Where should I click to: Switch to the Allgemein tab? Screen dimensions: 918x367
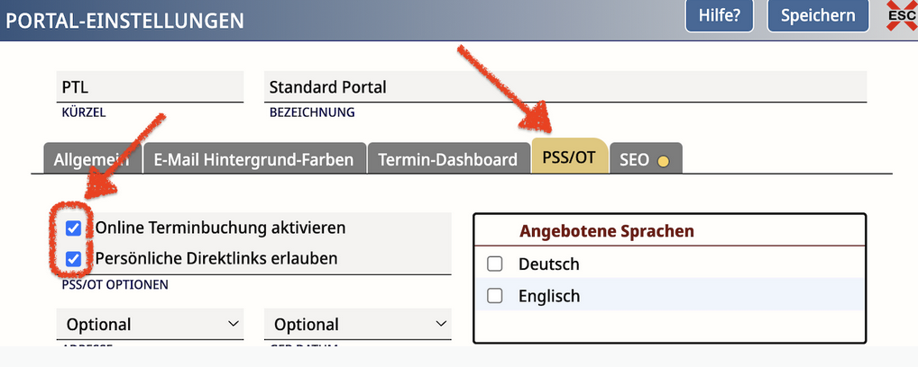click(91, 159)
